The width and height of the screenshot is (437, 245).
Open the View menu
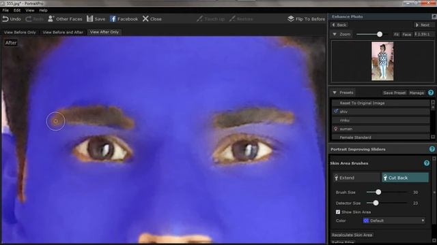point(30,10)
